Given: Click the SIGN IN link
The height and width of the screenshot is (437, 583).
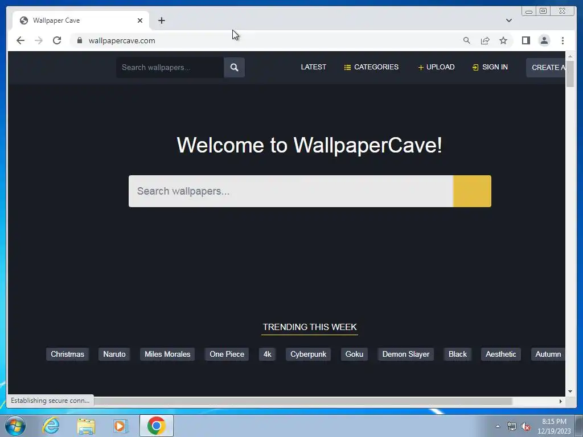Looking at the screenshot, I should [x=490, y=67].
